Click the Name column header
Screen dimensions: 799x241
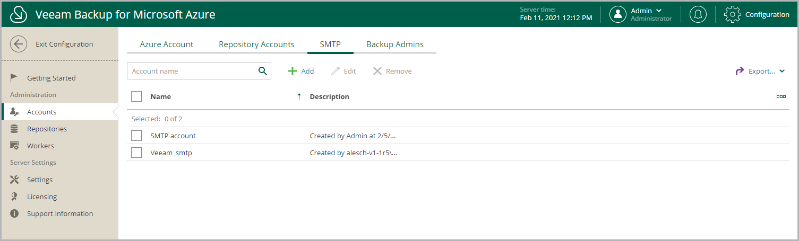coord(161,96)
